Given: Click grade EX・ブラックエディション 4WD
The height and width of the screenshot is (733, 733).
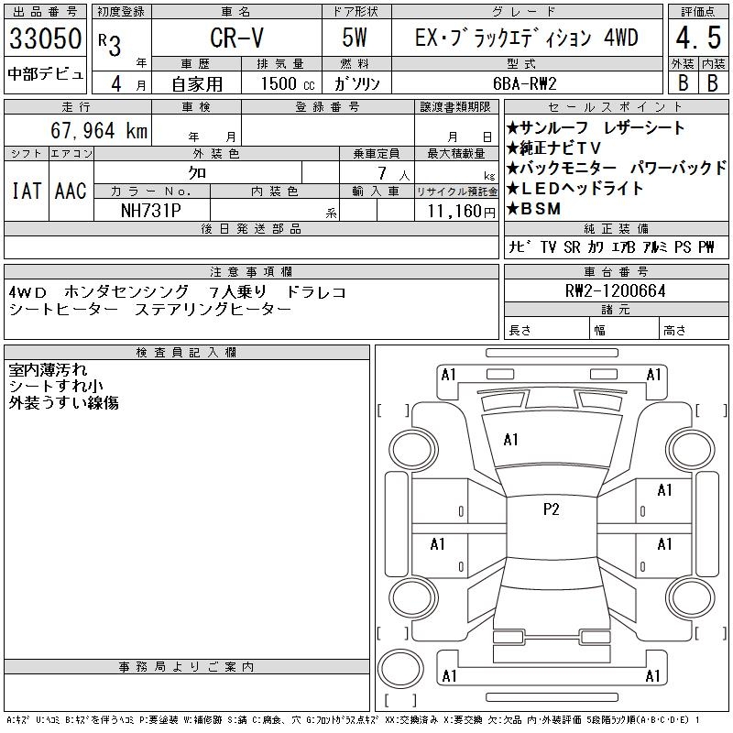Looking at the screenshot, I should point(526,38).
